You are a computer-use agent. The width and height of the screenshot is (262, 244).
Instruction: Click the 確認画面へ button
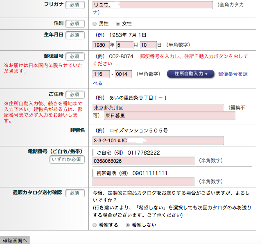pyautogui.click(x=15, y=240)
